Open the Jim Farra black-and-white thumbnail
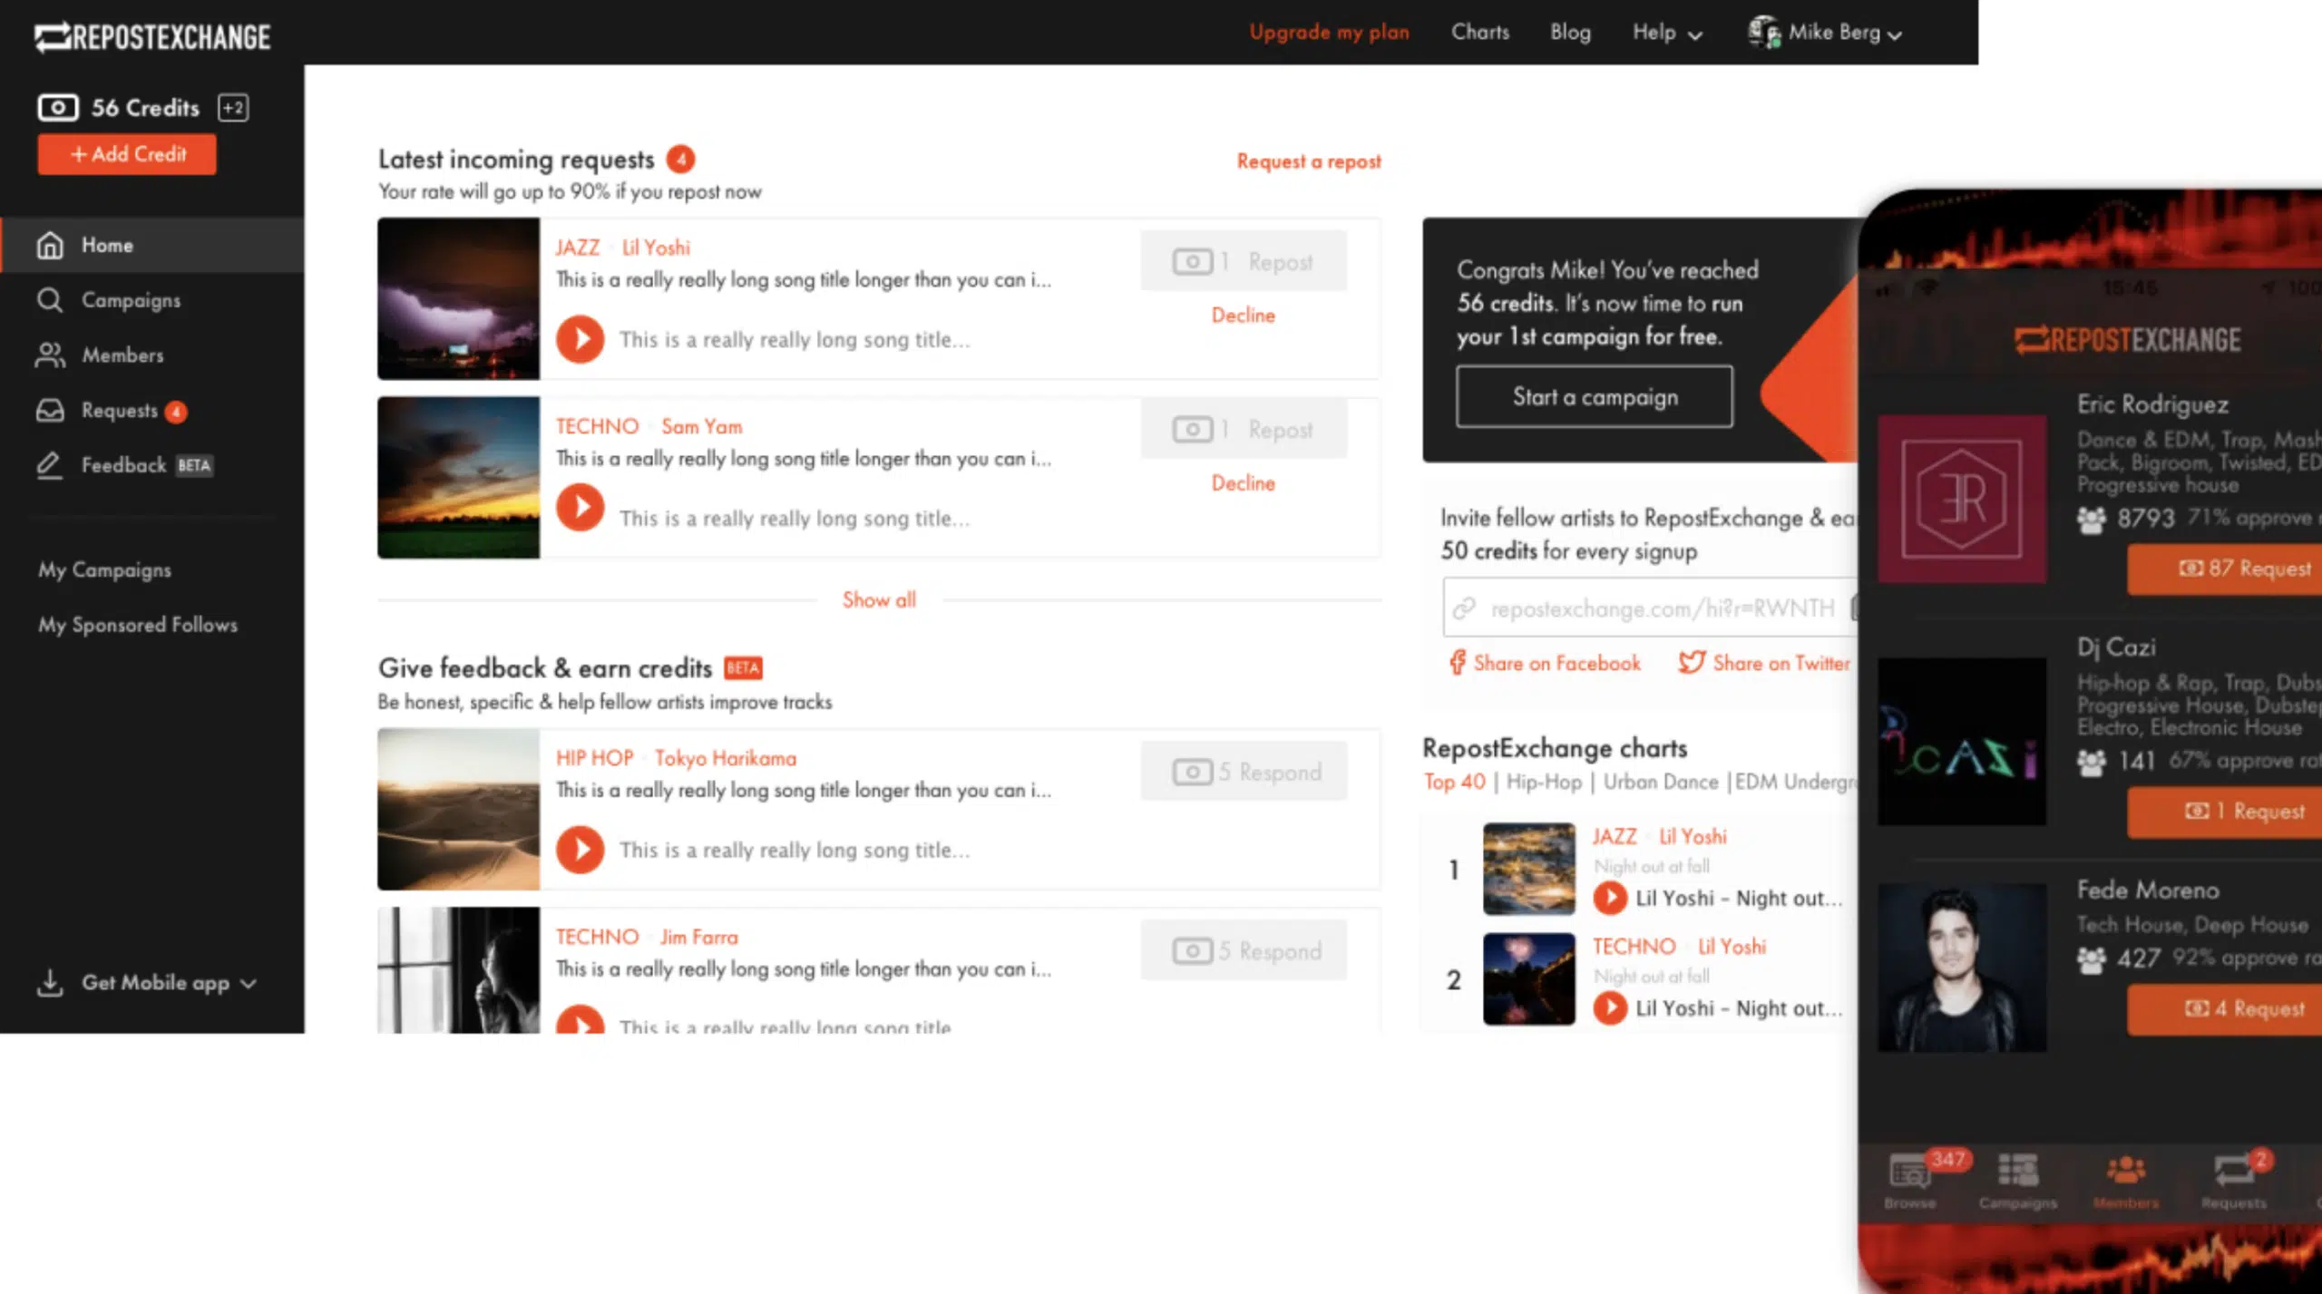Screen dimensions: 2322x1294 tap(459, 970)
